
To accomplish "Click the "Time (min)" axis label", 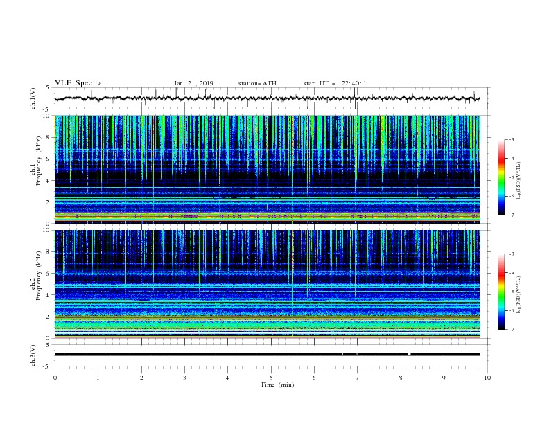I will coord(277,385).
